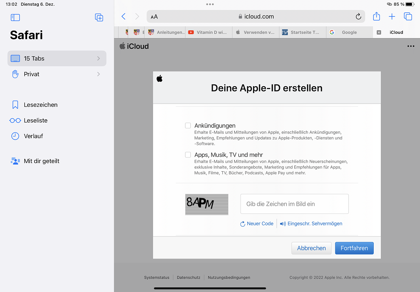This screenshot has width=420, height=292.
Task: Switch to the Verwenden v... tab
Action: tap(256, 32)
